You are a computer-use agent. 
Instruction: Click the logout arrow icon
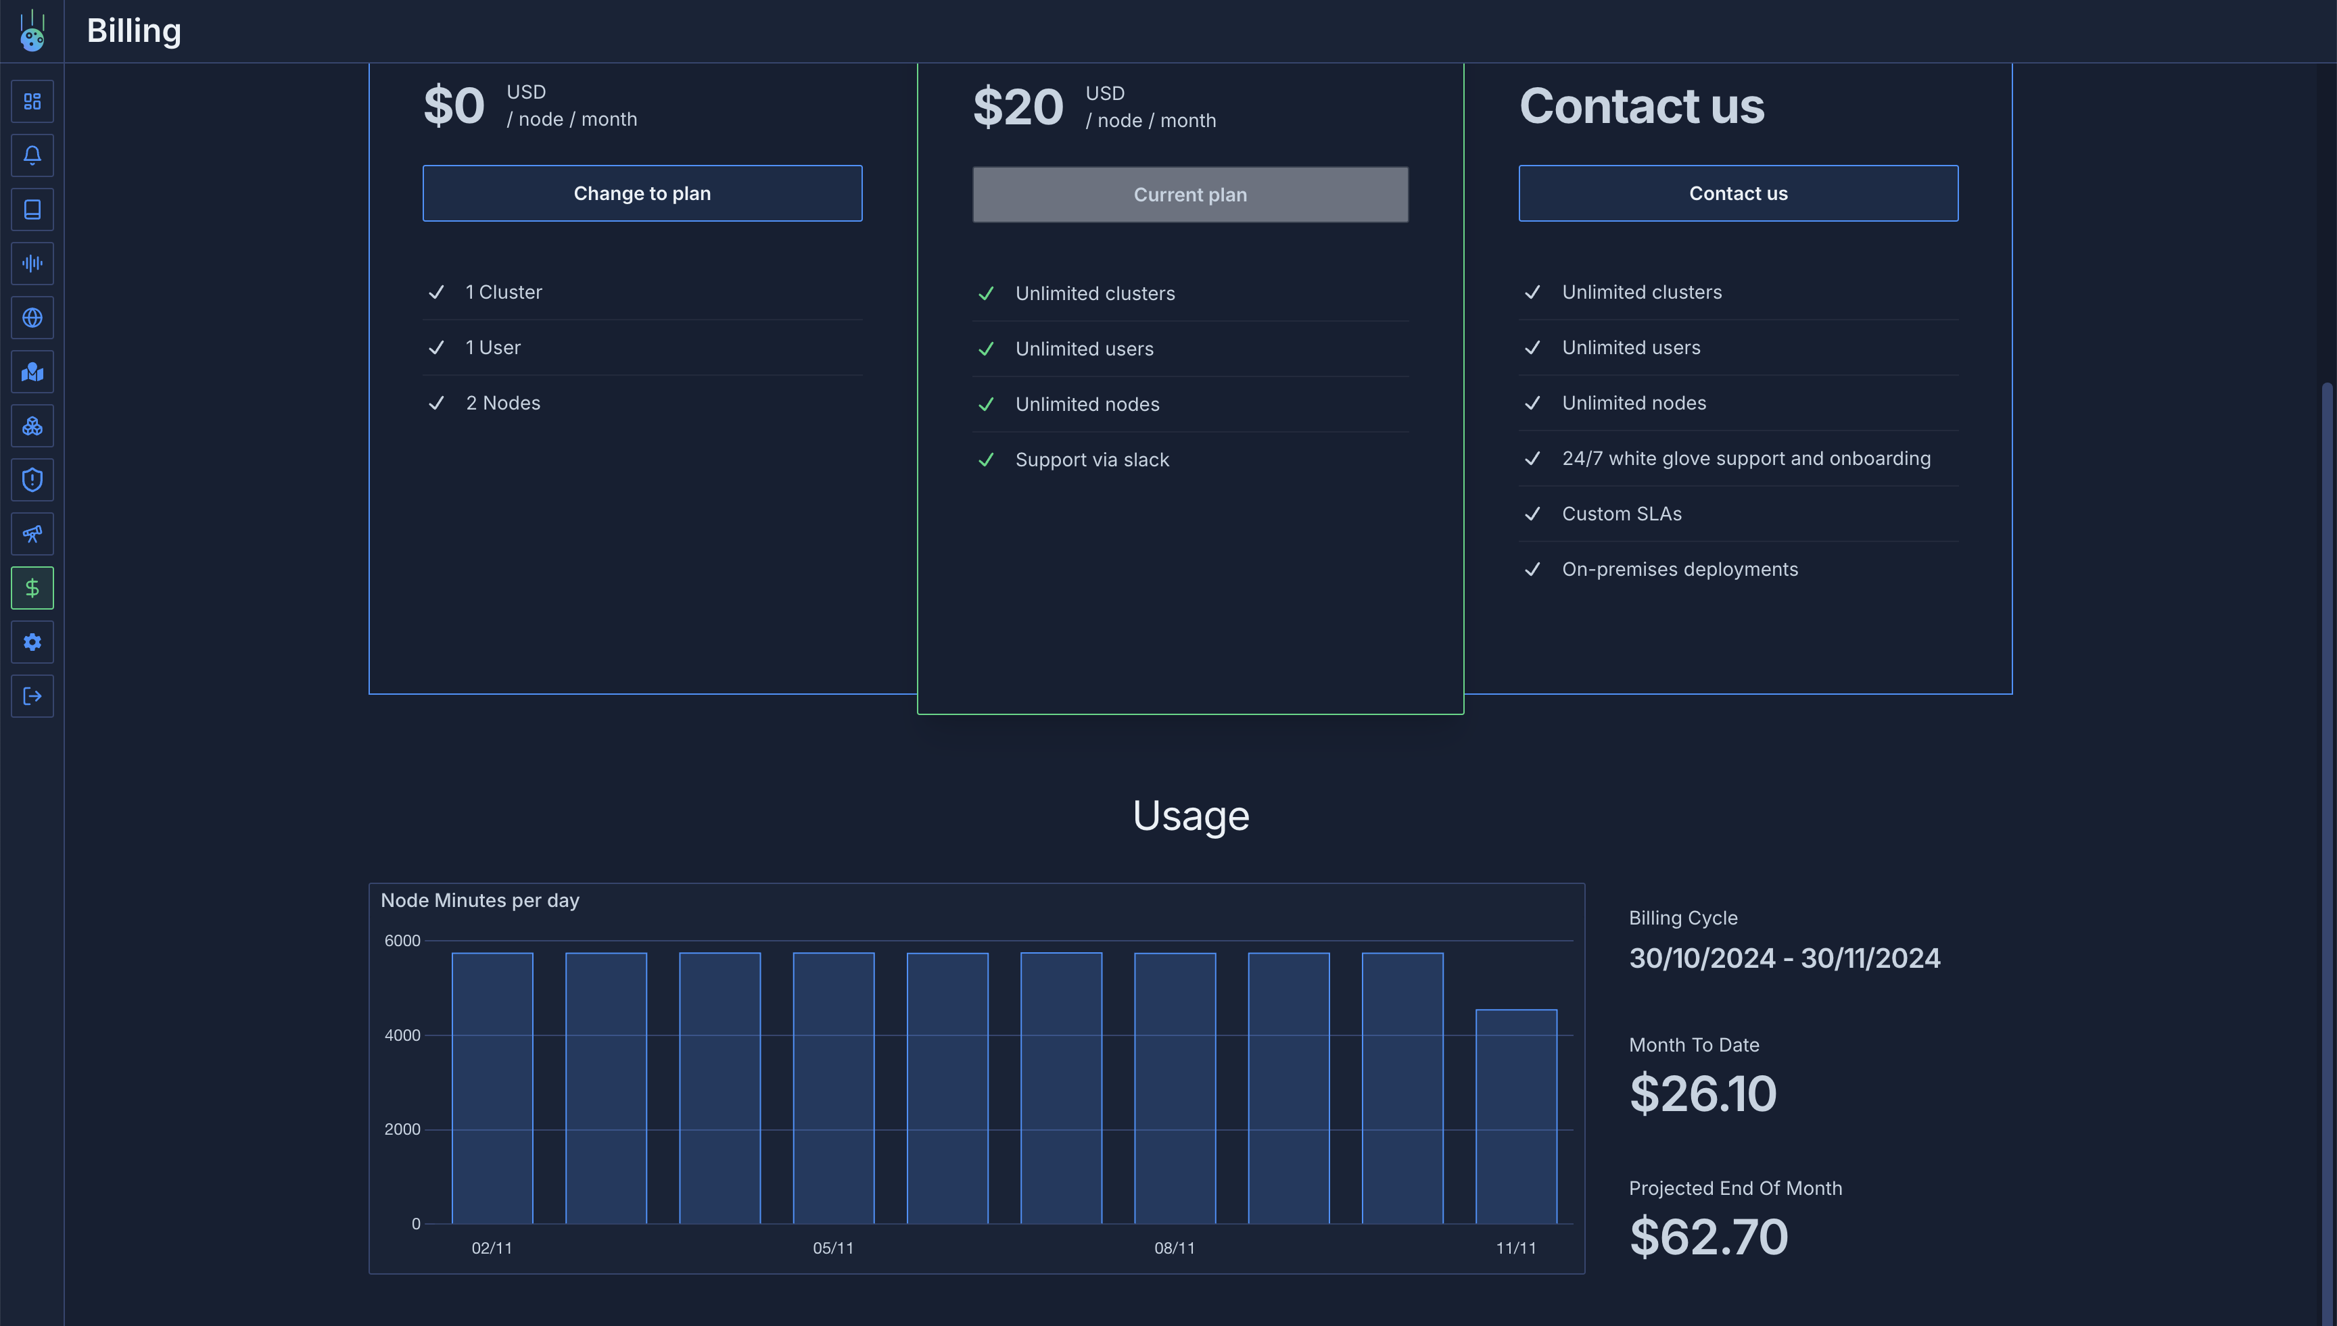coord(32,697)
